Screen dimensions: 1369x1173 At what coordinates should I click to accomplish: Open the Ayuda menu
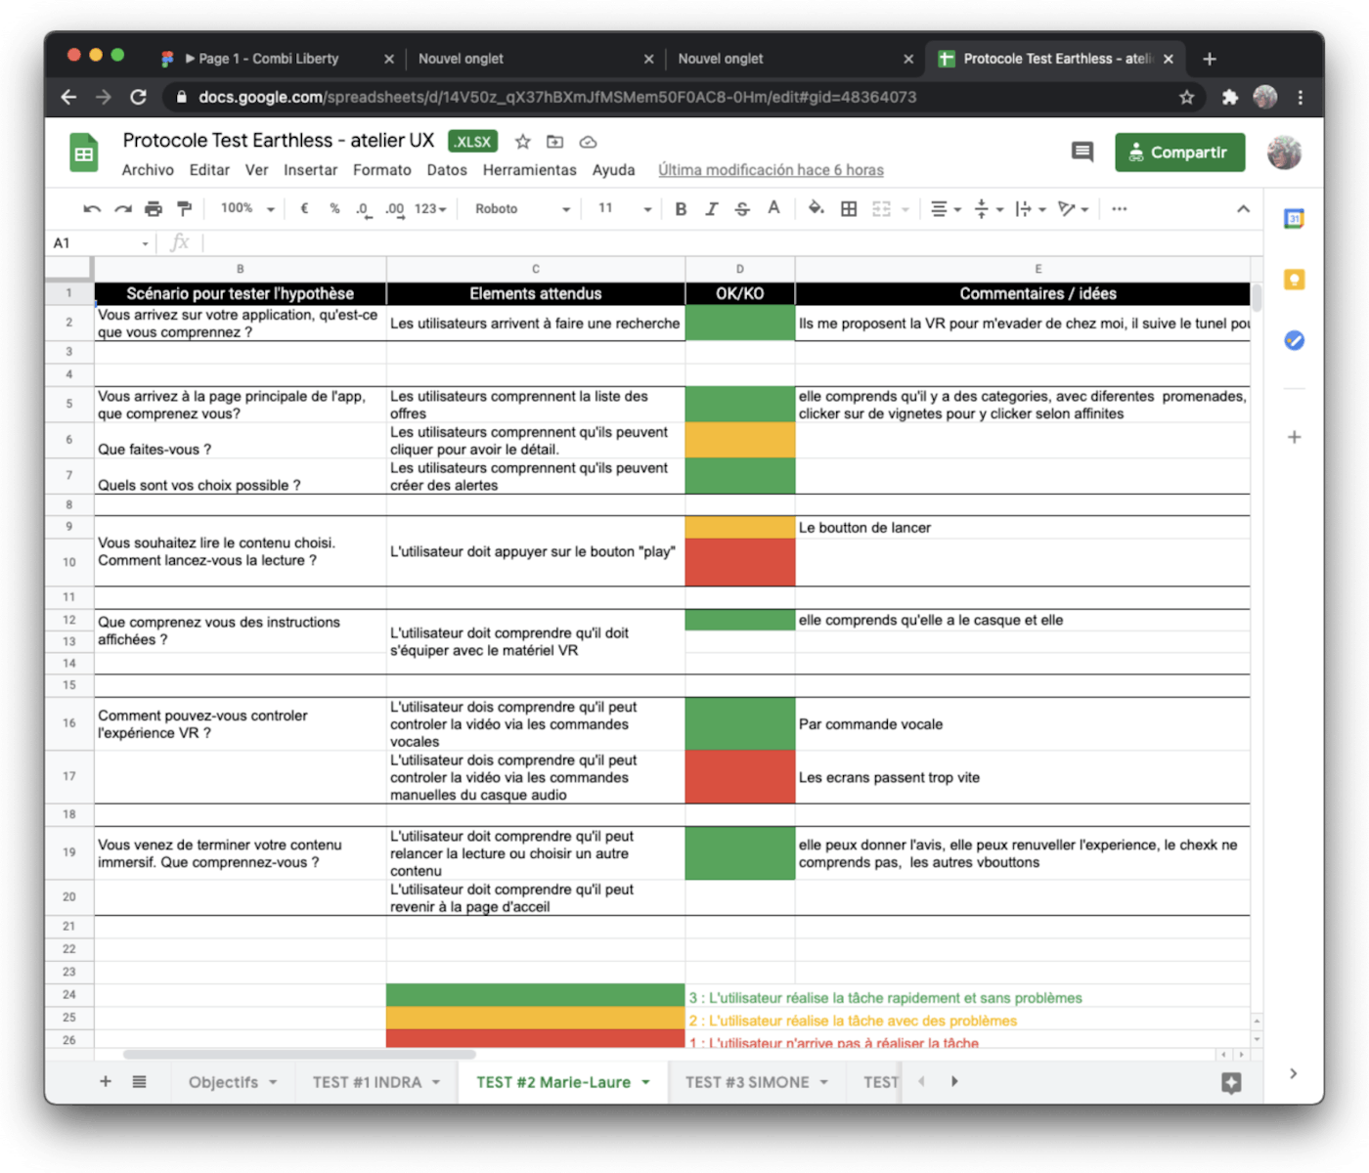click(613, 170)
